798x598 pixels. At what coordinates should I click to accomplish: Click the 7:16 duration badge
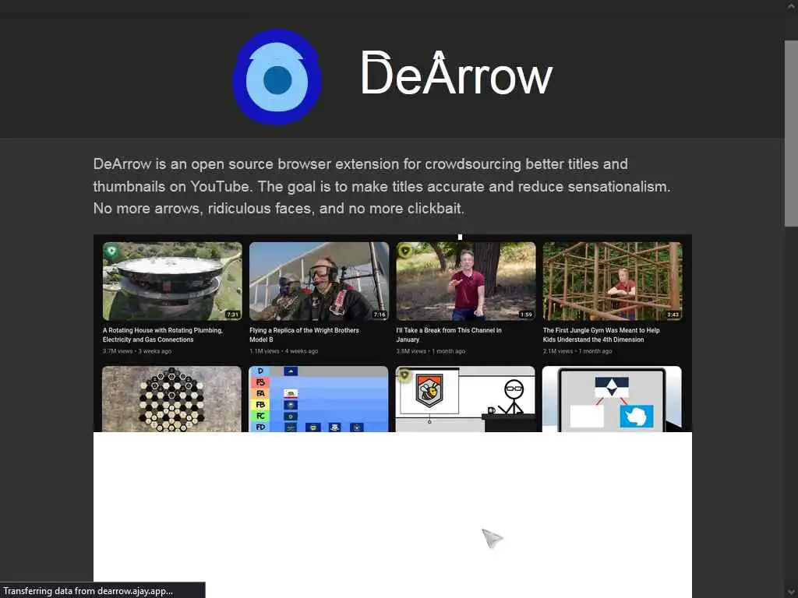coord(380,315)
